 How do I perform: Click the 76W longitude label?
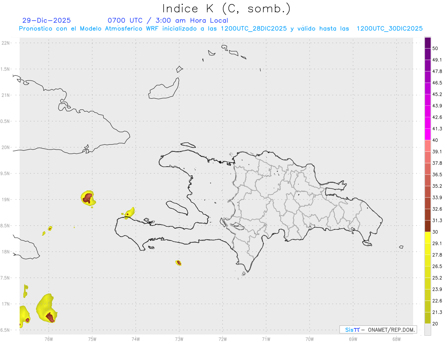pyautogui.click(x=49, y=338)
